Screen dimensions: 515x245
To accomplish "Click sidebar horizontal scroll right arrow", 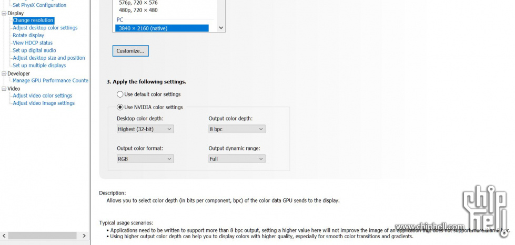I will point(84,236).
